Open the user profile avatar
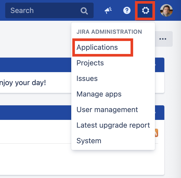 point(166,10)
